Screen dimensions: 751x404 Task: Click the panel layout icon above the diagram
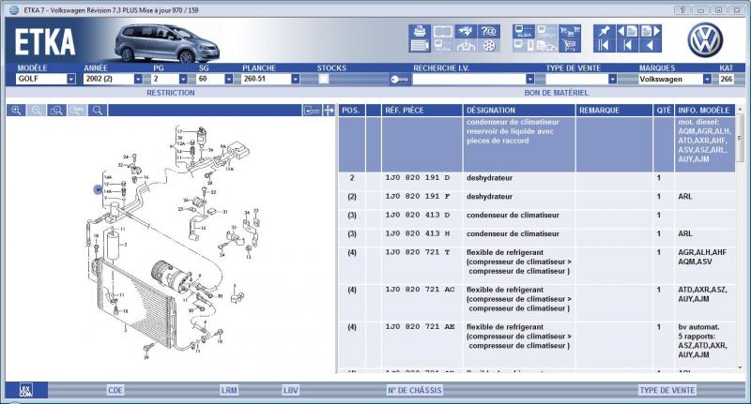point(312,111)
